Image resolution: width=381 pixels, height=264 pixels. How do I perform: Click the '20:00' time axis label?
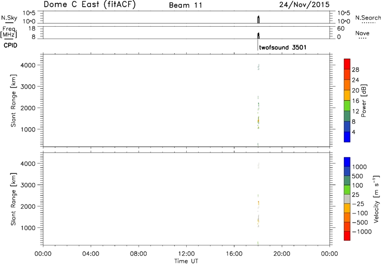coord(282,254)
